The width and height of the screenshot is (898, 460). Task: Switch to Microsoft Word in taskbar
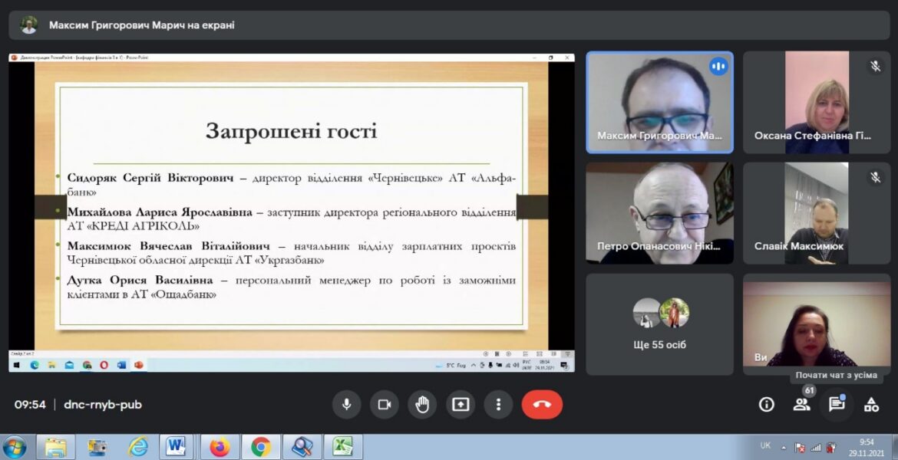click(176, 447)
